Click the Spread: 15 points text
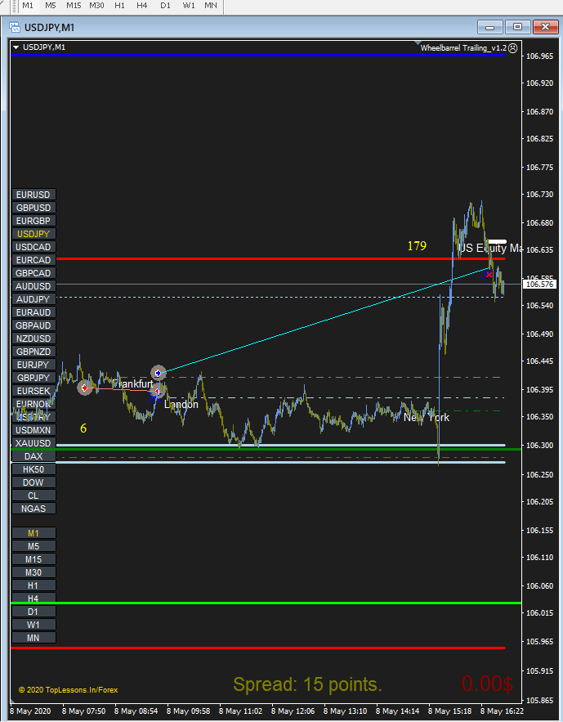 coord(307,684)
